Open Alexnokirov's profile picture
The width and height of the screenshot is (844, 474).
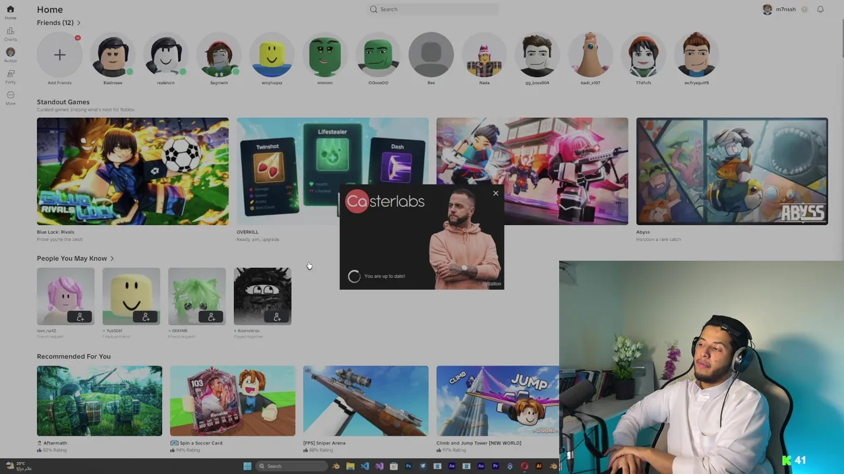(x=262, y=296)
